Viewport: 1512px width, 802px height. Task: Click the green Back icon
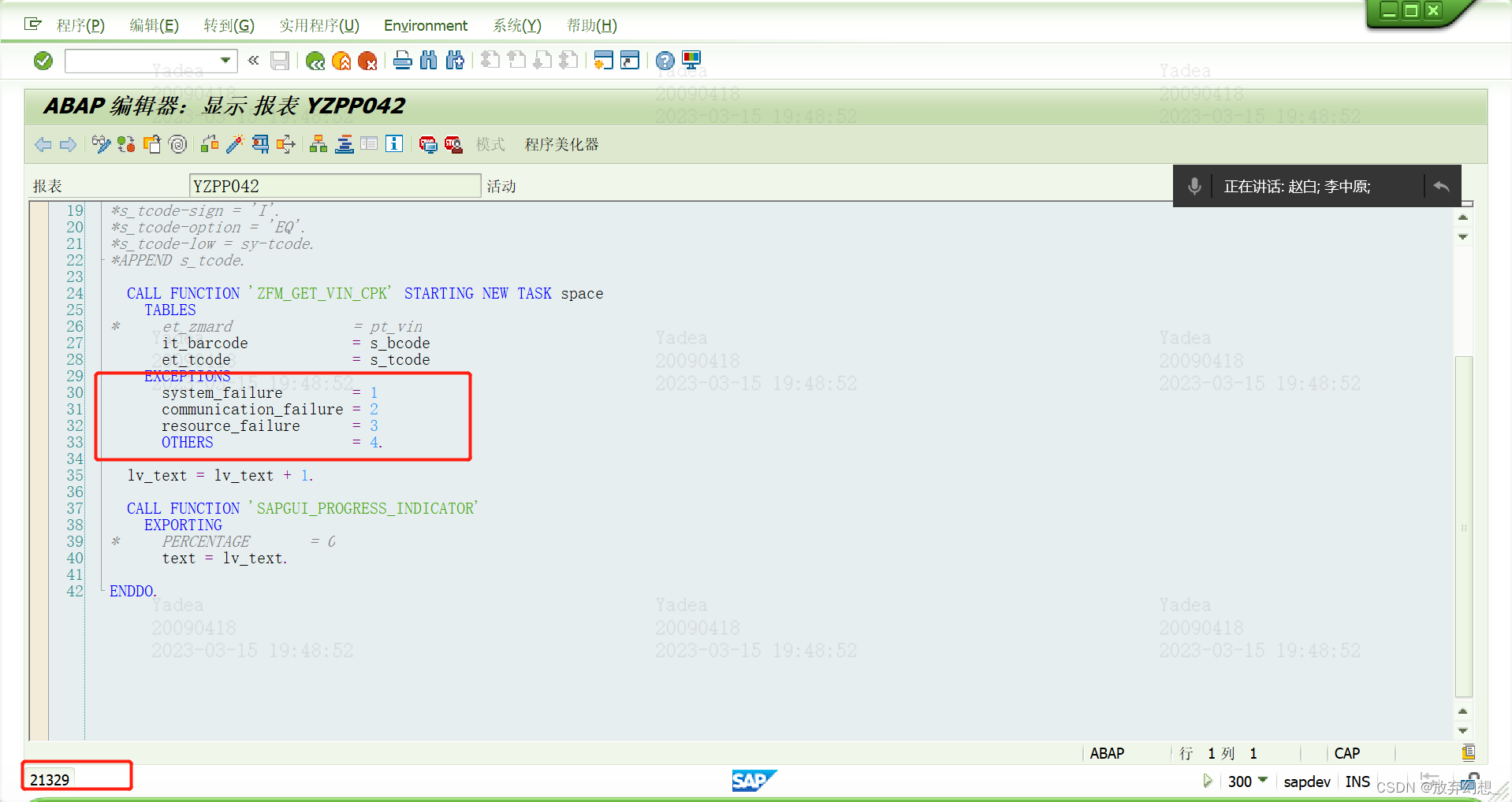315,61
